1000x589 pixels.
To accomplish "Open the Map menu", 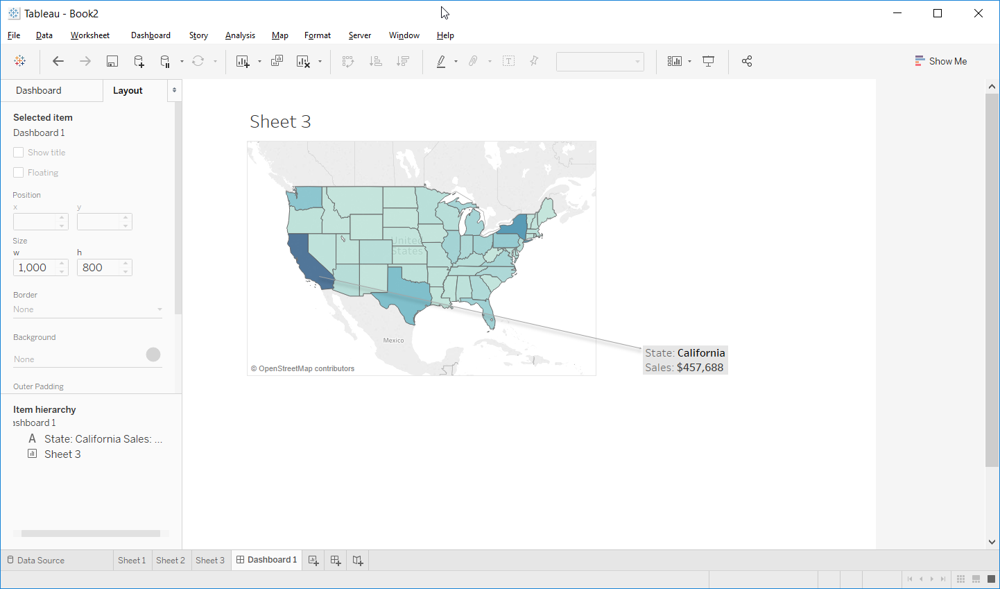I will pyautogui.click(x=279, y=35).
